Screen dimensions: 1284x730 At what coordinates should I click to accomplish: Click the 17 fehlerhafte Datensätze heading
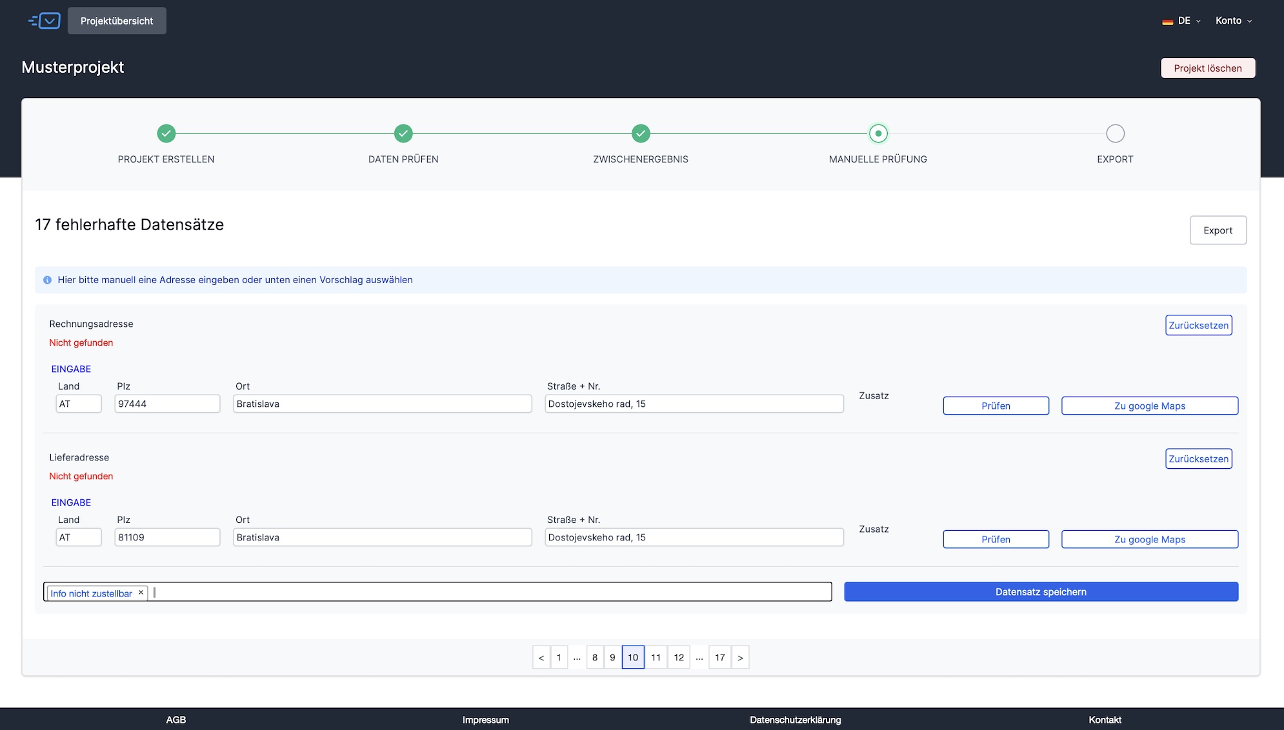coord(129,224)
